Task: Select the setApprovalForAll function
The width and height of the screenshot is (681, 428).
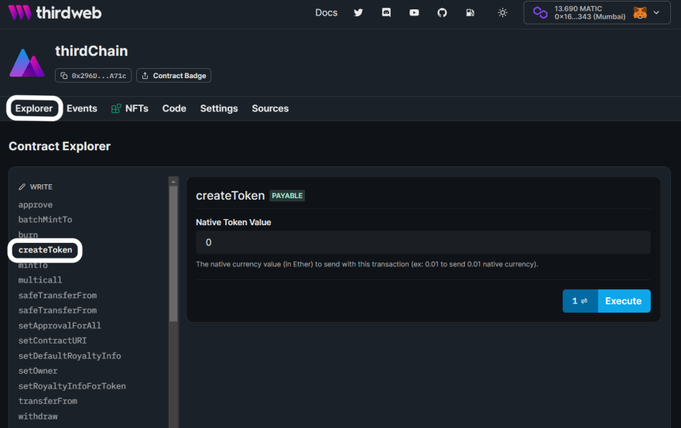Action: (x=60, y=326)
